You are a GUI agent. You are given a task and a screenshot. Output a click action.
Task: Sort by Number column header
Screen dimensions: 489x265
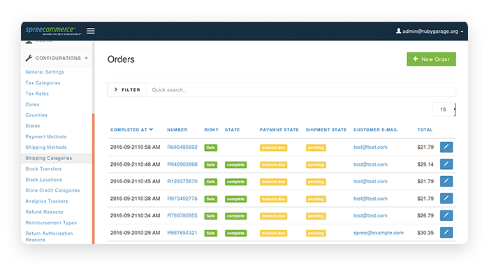click(177, 129)
